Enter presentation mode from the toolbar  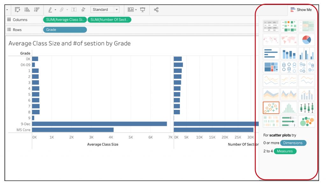143,10
